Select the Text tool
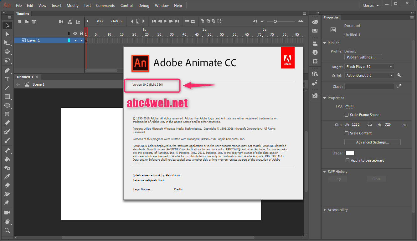 click(x=7, y=79)
